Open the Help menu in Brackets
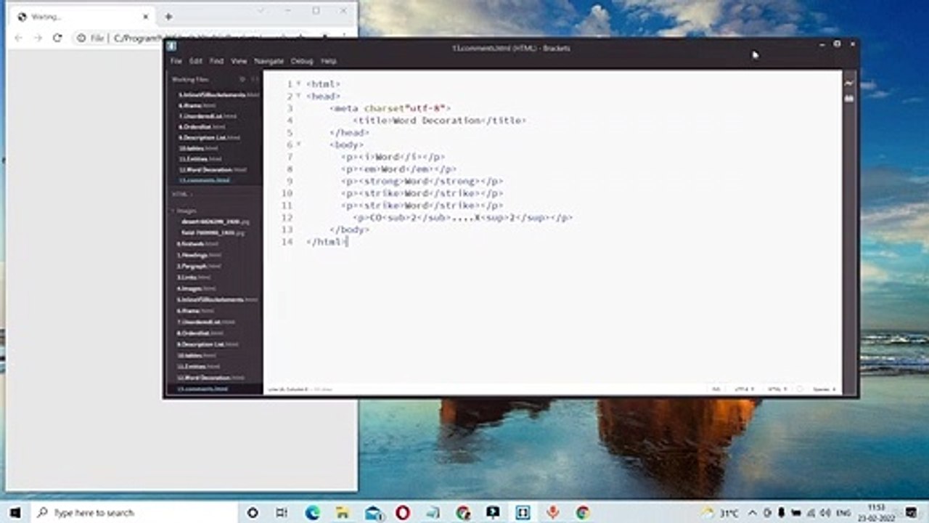The width and height of the screenshot is (929, 523). tap(329, 61)
